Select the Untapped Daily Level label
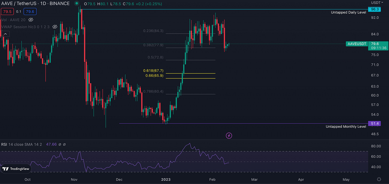 348,13
